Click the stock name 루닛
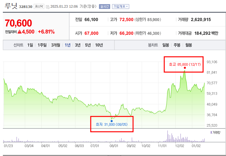The width and height of the screenshot is (226, 156). click(x=11, y=6)
